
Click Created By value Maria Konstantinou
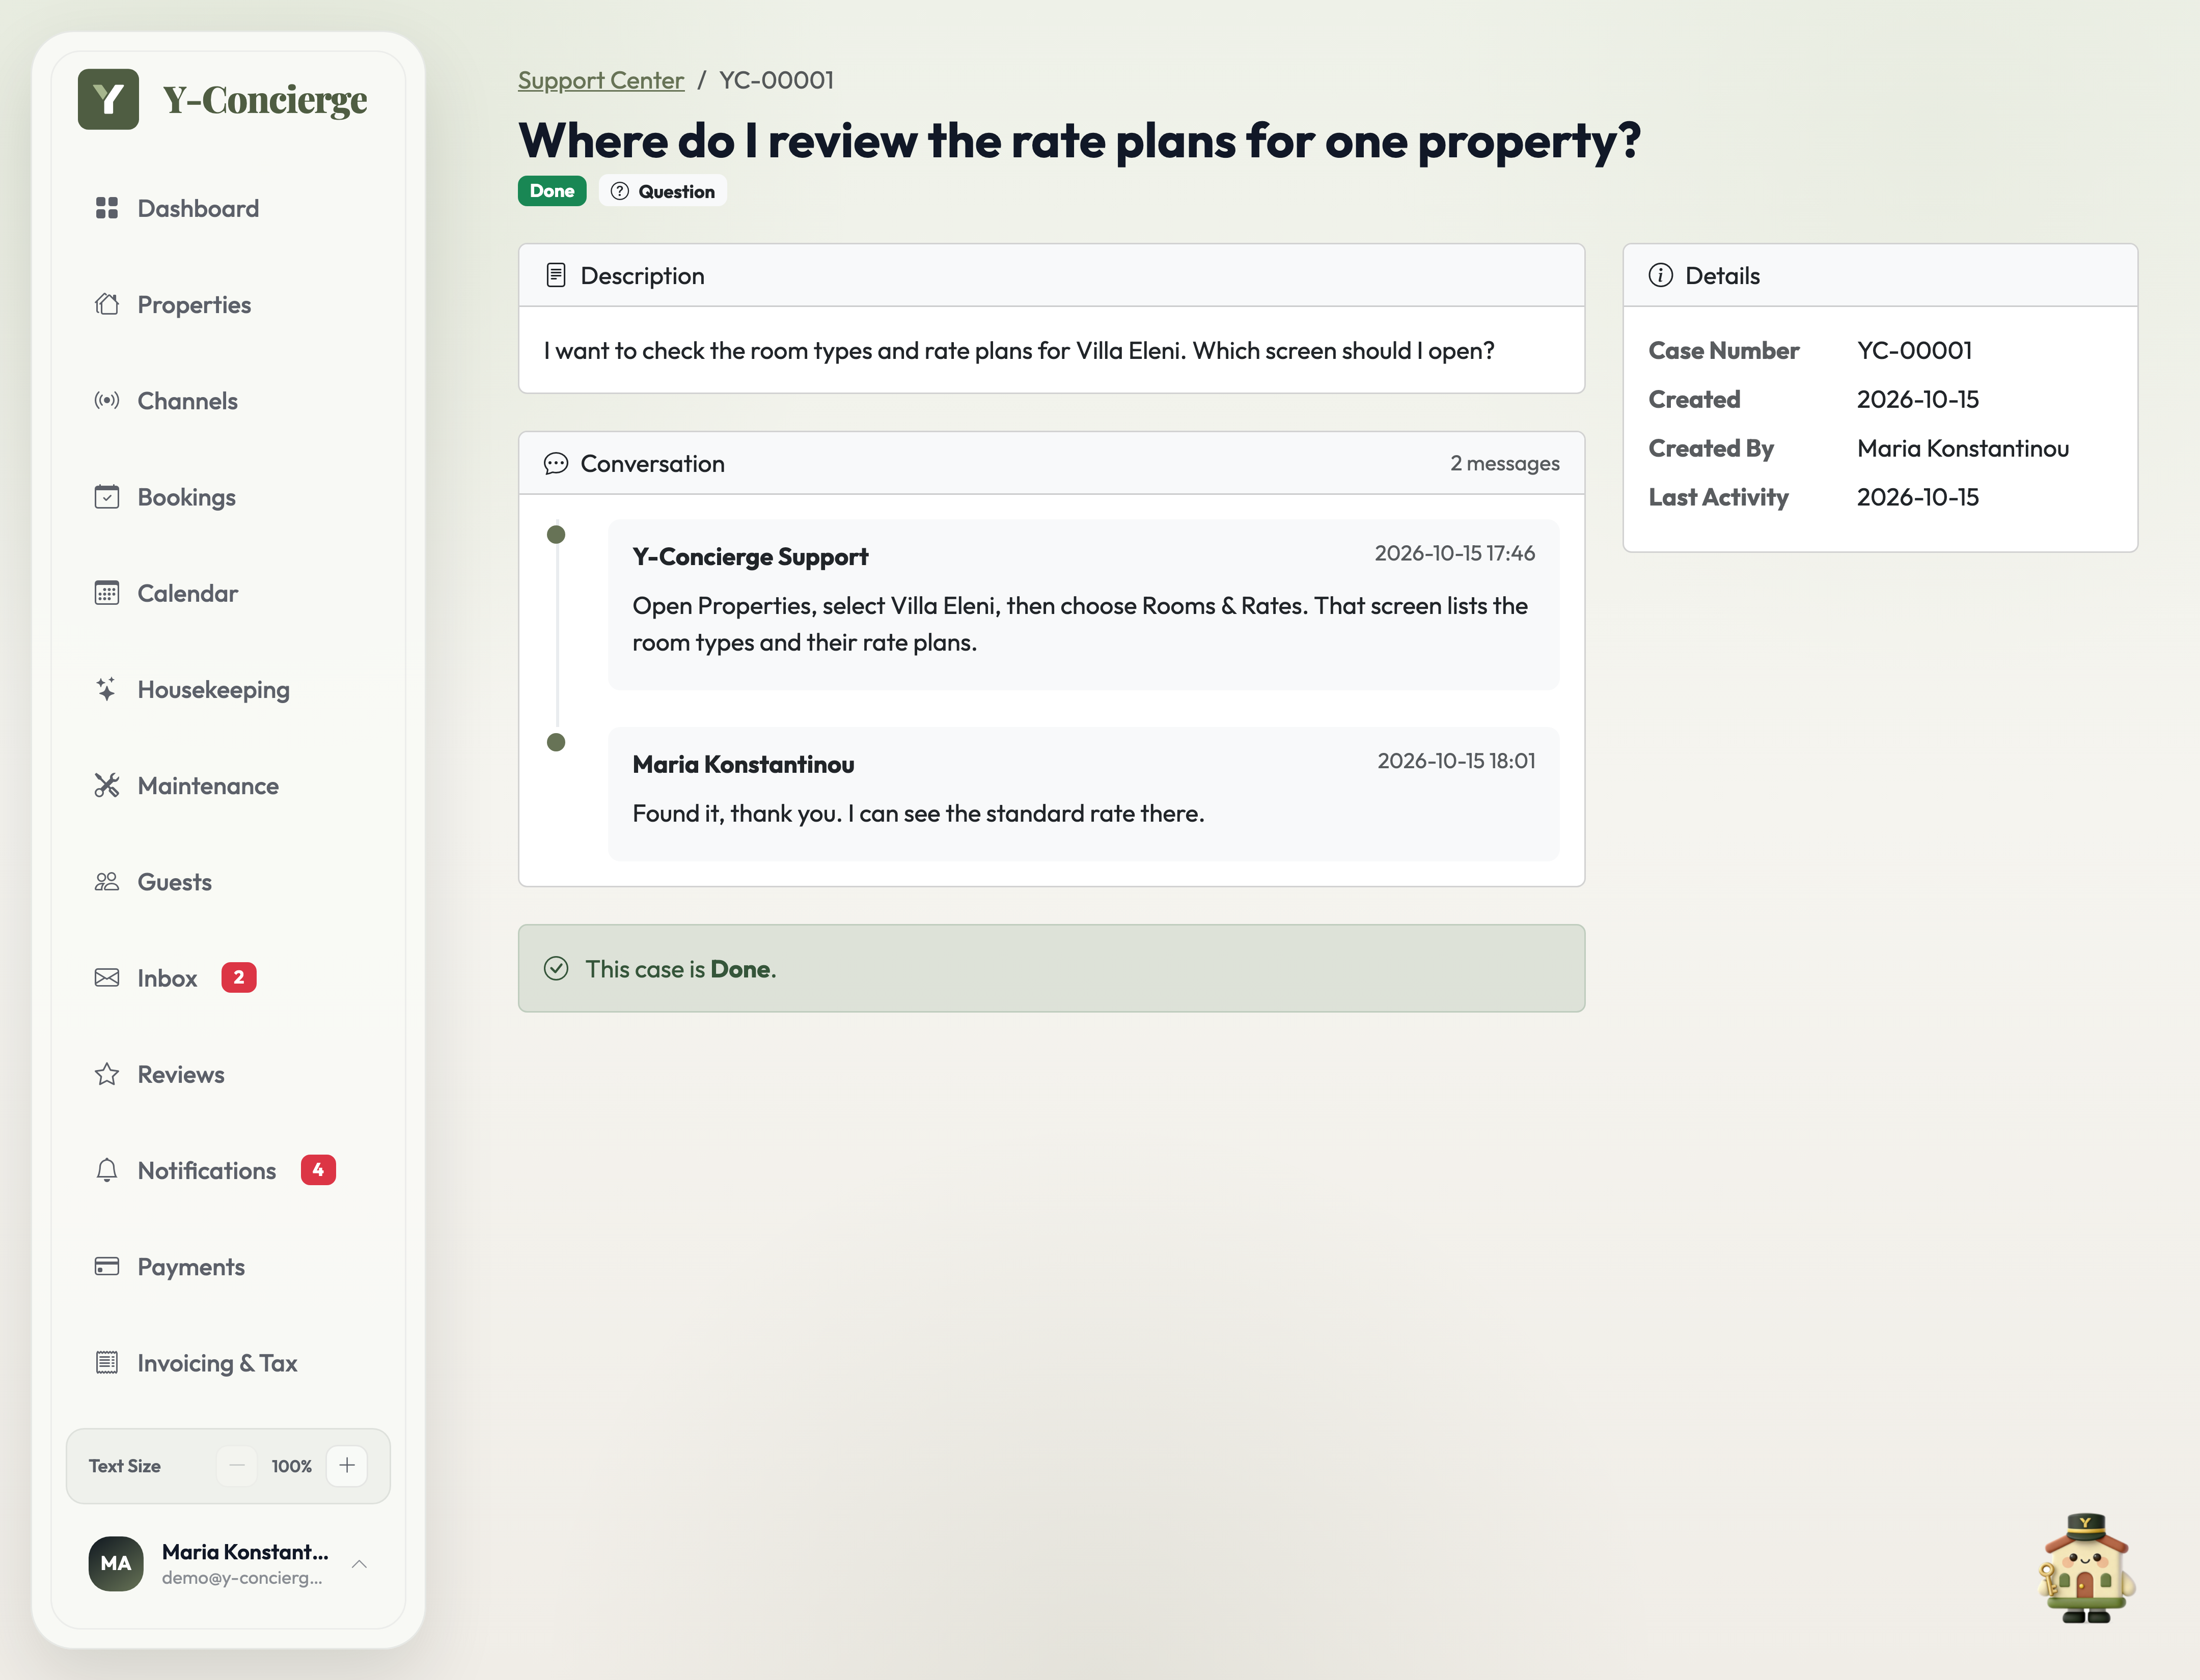[1963, 448]
